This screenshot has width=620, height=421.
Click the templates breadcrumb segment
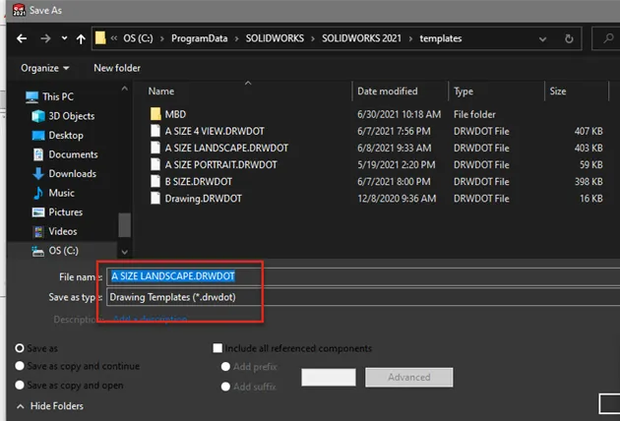[x=441, y=38]
